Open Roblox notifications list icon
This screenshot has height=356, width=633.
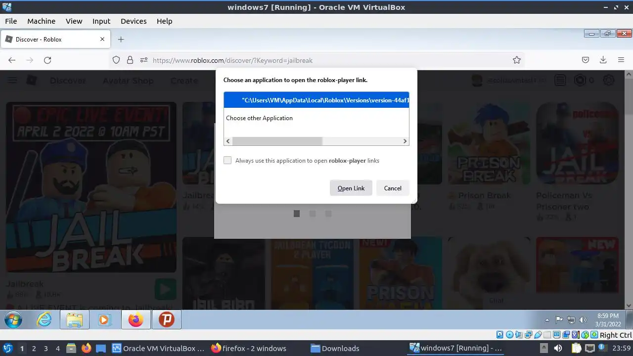560,80
